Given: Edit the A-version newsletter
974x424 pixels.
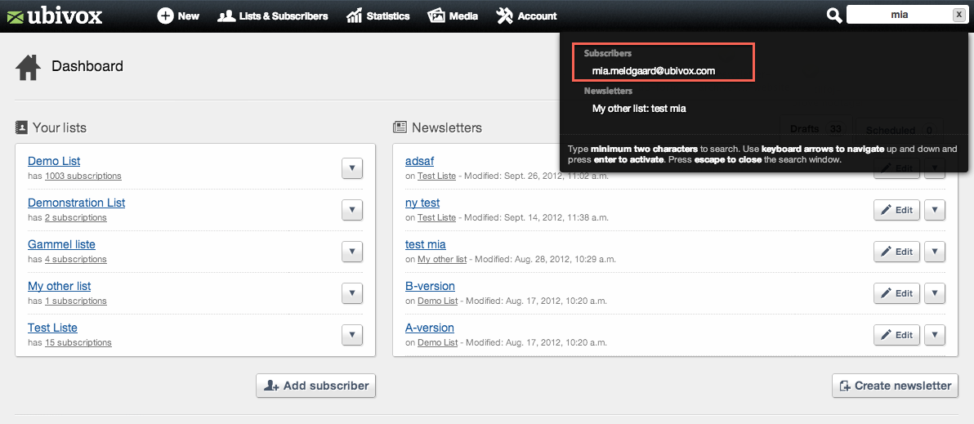Looking at the screenshot, I should tap(897, 335).
